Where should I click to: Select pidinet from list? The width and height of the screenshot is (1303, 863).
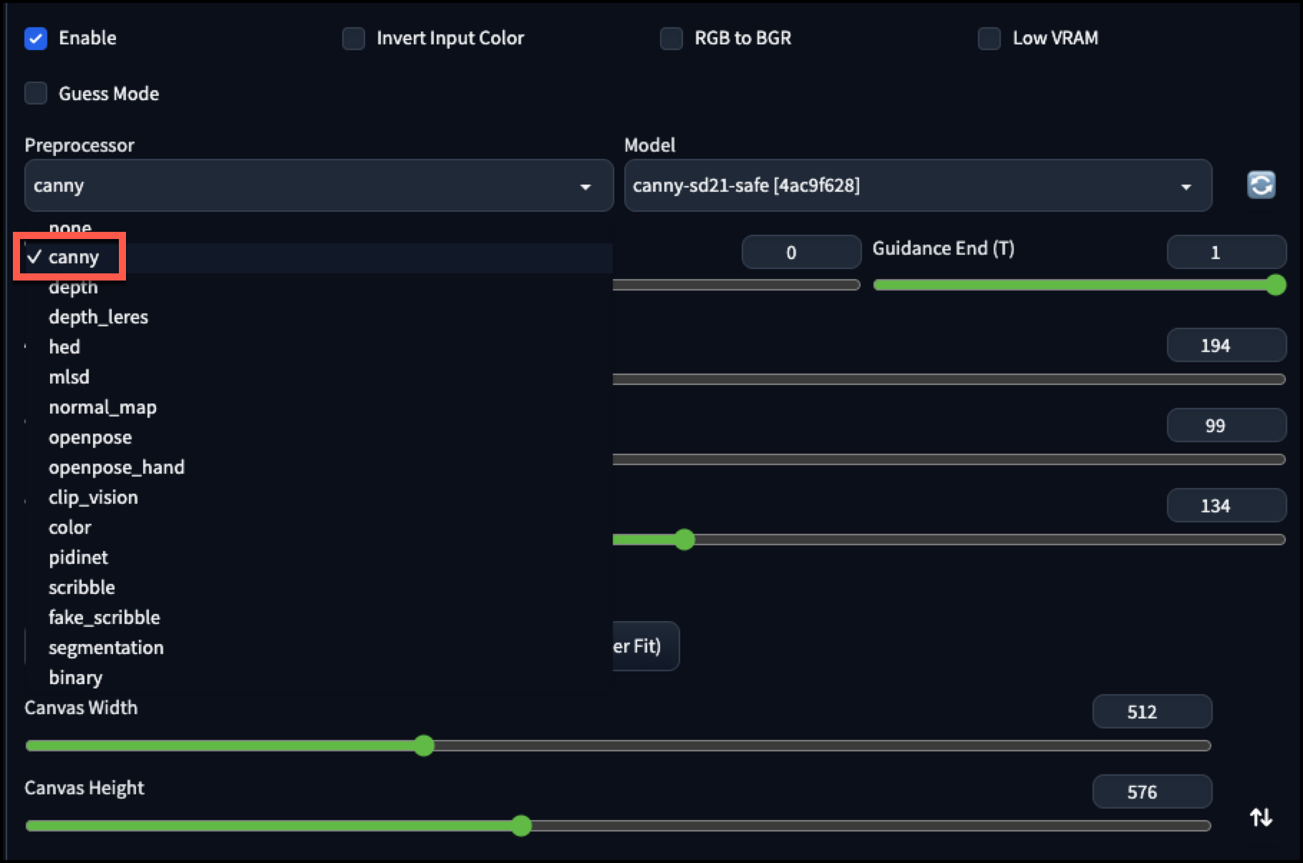pyautogui.click(x=319, y=557)
